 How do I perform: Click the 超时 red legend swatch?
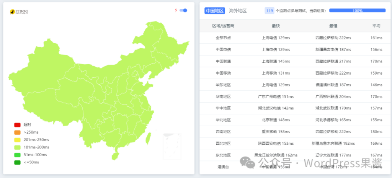[17, 125]
